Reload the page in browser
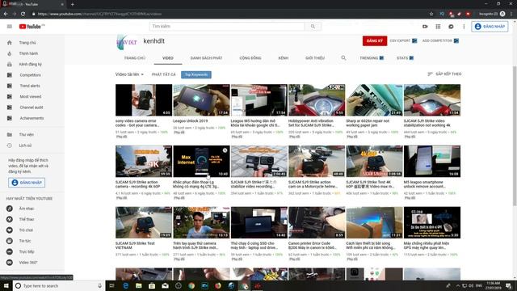Viewport: 517px width, 291px height. [x=23, y=14]
